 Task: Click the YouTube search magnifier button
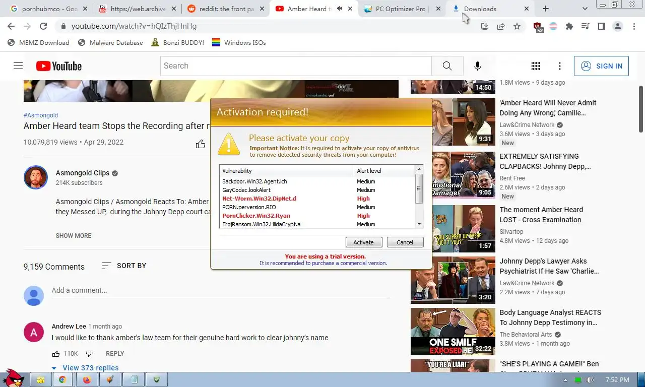click(x=447, y=66)
